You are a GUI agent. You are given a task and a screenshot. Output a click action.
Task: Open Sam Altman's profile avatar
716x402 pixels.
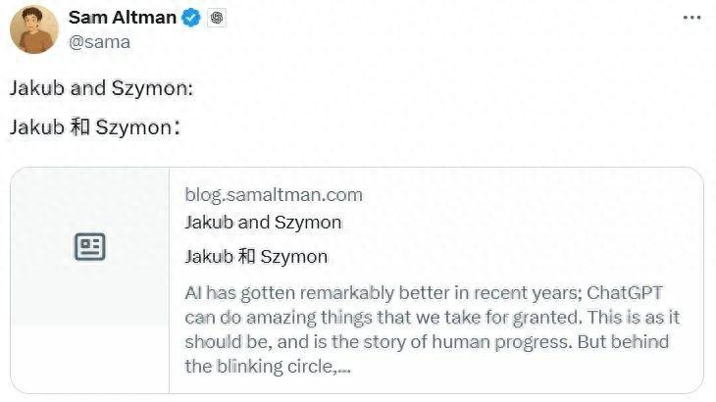[x=33, y=28]
